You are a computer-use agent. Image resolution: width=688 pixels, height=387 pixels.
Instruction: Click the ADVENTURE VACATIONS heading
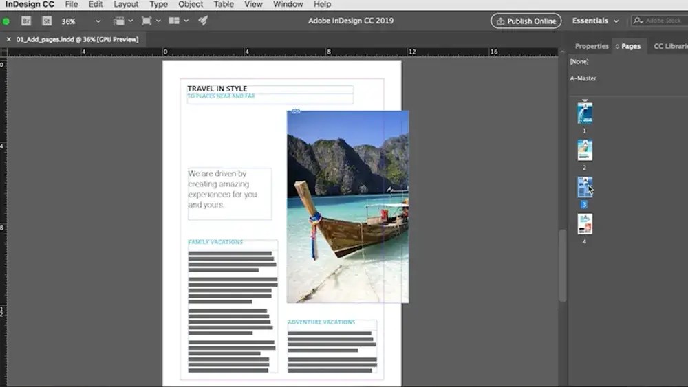(x=321, y=322)
